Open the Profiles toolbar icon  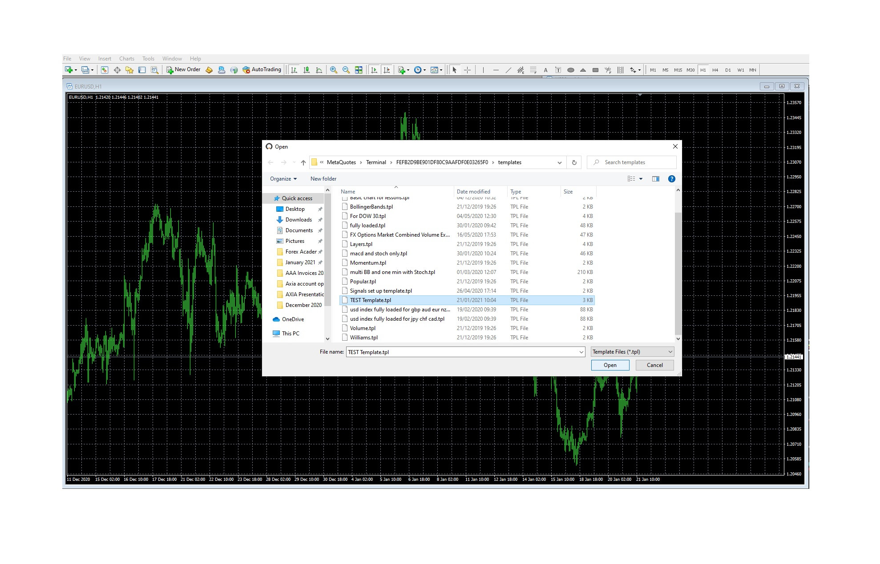click(85, 70)
